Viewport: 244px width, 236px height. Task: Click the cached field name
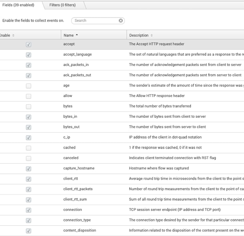point(70,147)
